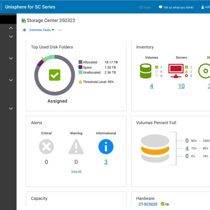Image resolution: width=210 pixels, height=210 pixels.
Task: Click the green Volumes database icon
Action: tap(146, 71)
